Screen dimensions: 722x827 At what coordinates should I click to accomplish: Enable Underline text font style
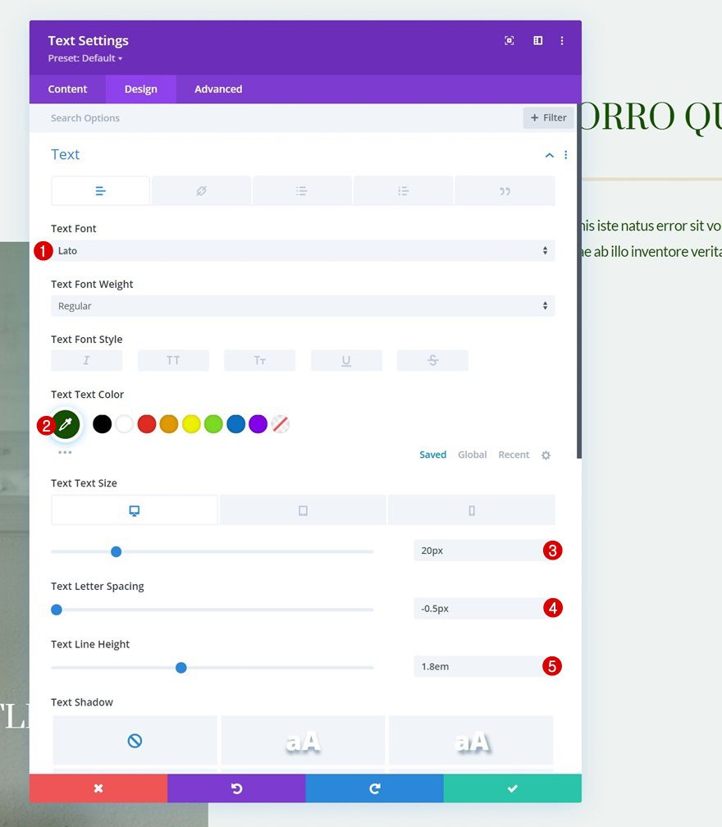[x=345, y=359]
